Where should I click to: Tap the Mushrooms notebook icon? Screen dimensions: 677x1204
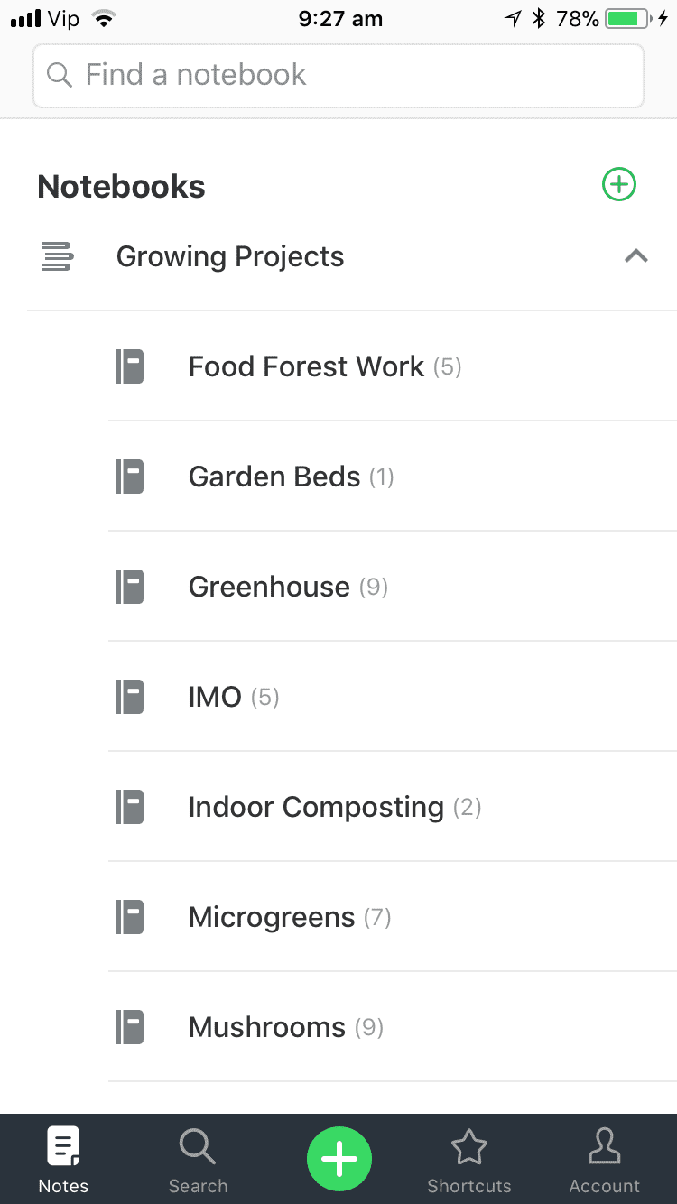tap(130, 1027)
